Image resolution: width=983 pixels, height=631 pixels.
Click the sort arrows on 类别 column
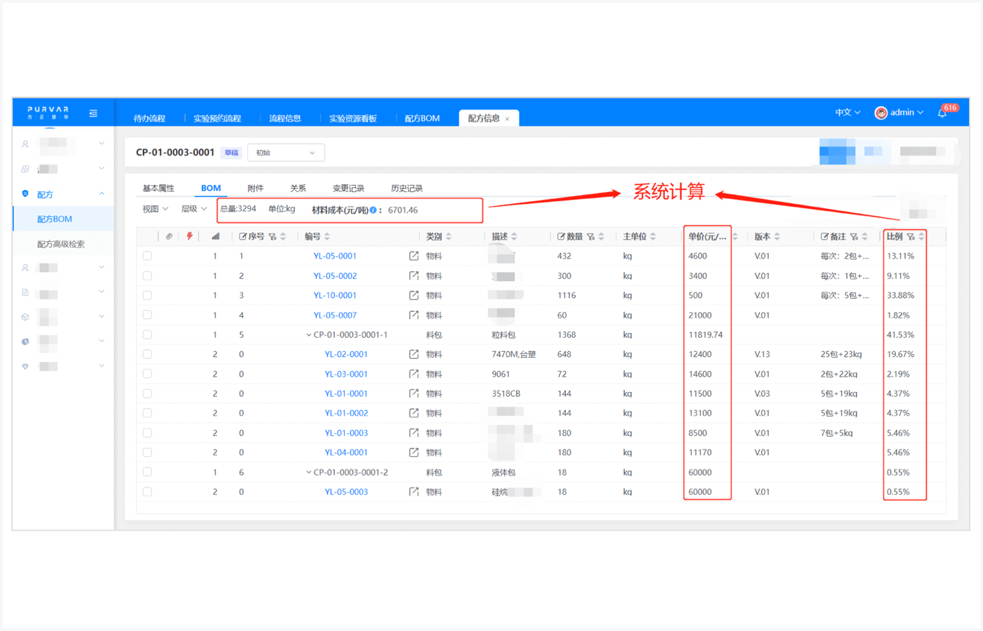[449, 237]
